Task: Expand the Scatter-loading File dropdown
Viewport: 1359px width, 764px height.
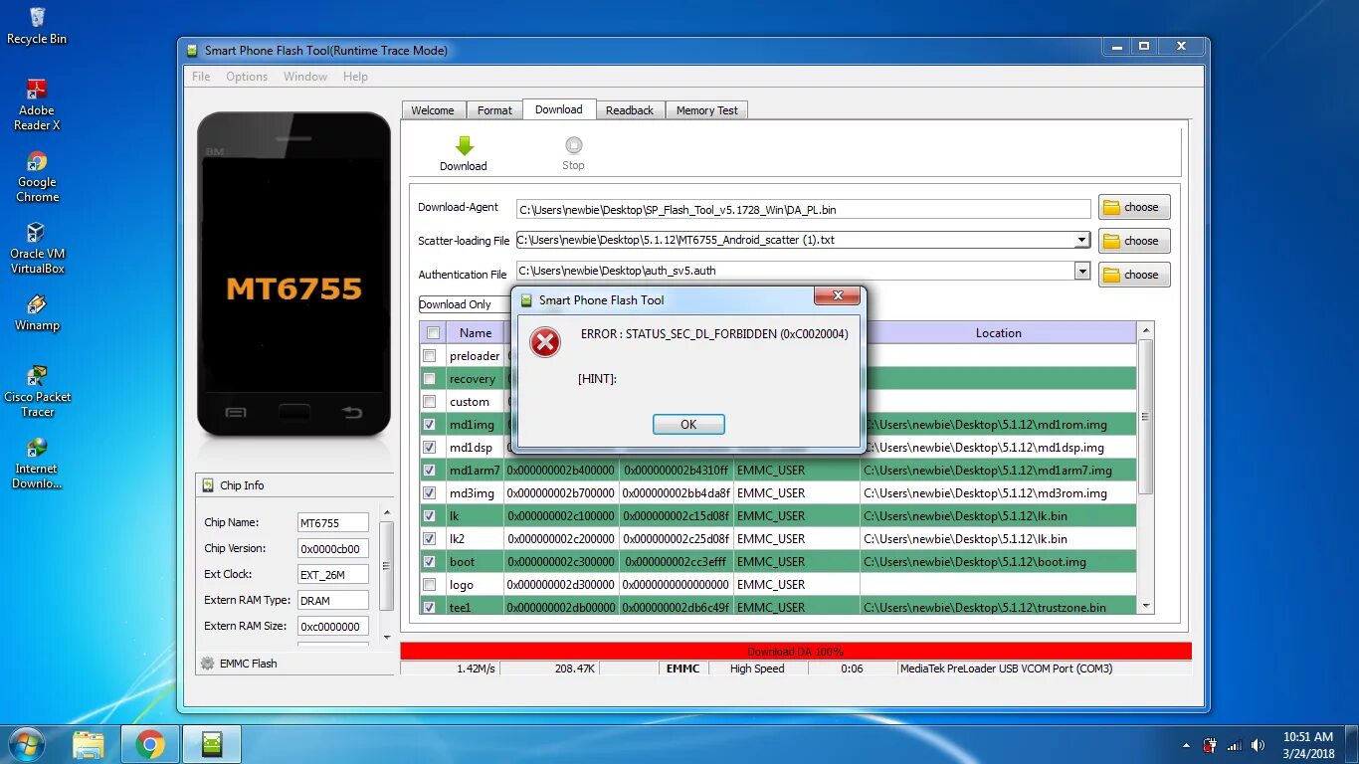Action: [1081, 240]
